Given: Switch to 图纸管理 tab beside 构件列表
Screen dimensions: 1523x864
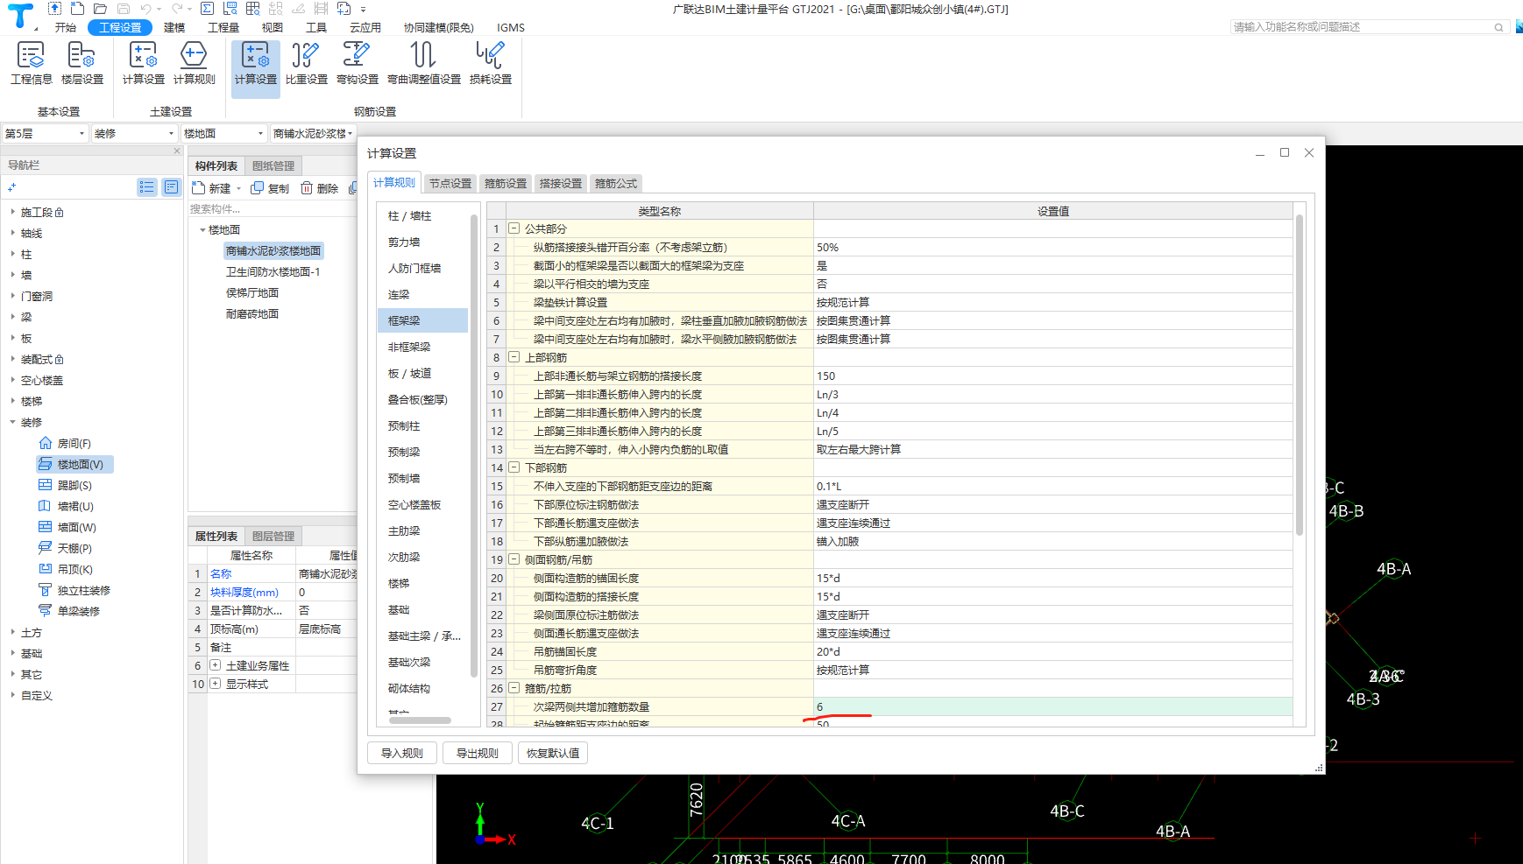Looking at the screenshot, I should point(273,166).
